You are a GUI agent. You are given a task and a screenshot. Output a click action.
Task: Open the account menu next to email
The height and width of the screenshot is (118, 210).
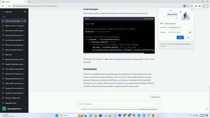coord(25,108)
